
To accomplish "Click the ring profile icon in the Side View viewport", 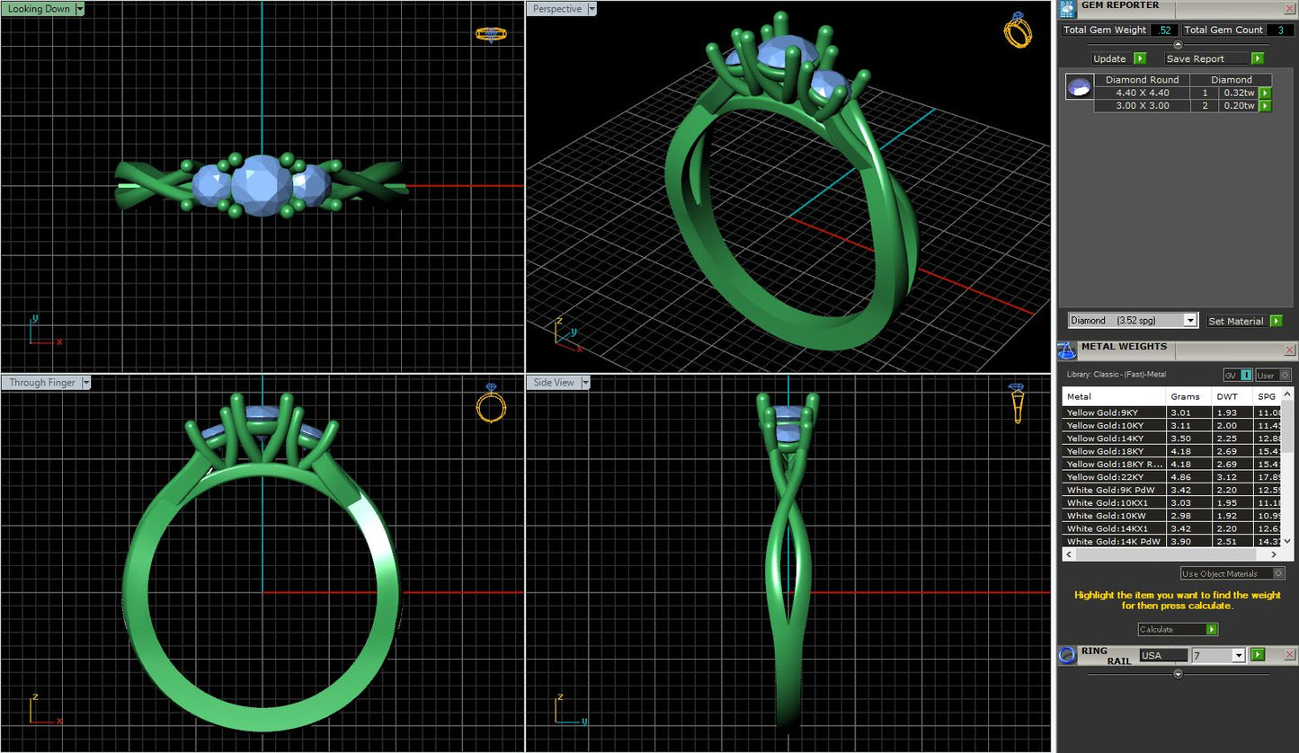I will [1017, 404].
